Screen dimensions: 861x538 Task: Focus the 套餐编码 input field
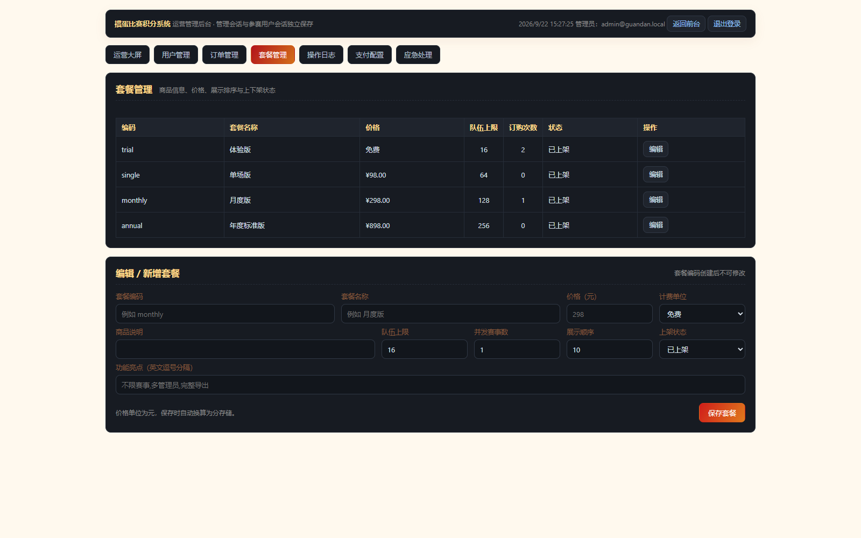click(225, 314)
